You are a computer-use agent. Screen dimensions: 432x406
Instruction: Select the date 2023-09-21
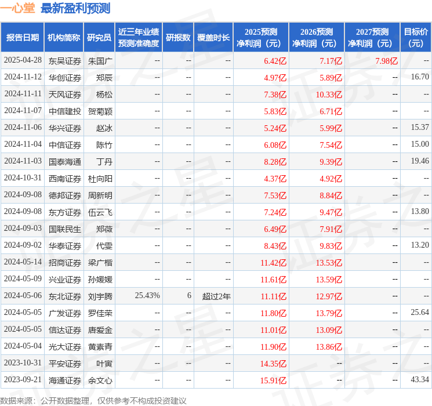click(x=23, y=379)
